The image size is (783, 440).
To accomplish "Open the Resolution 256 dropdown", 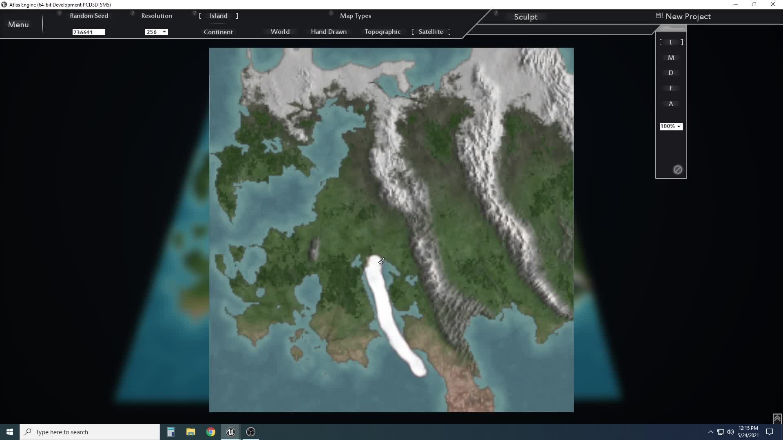I will click(156, 32).
